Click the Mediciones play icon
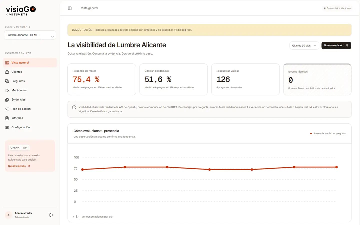This screenshot has width=360, height=225. click(7, 90)
